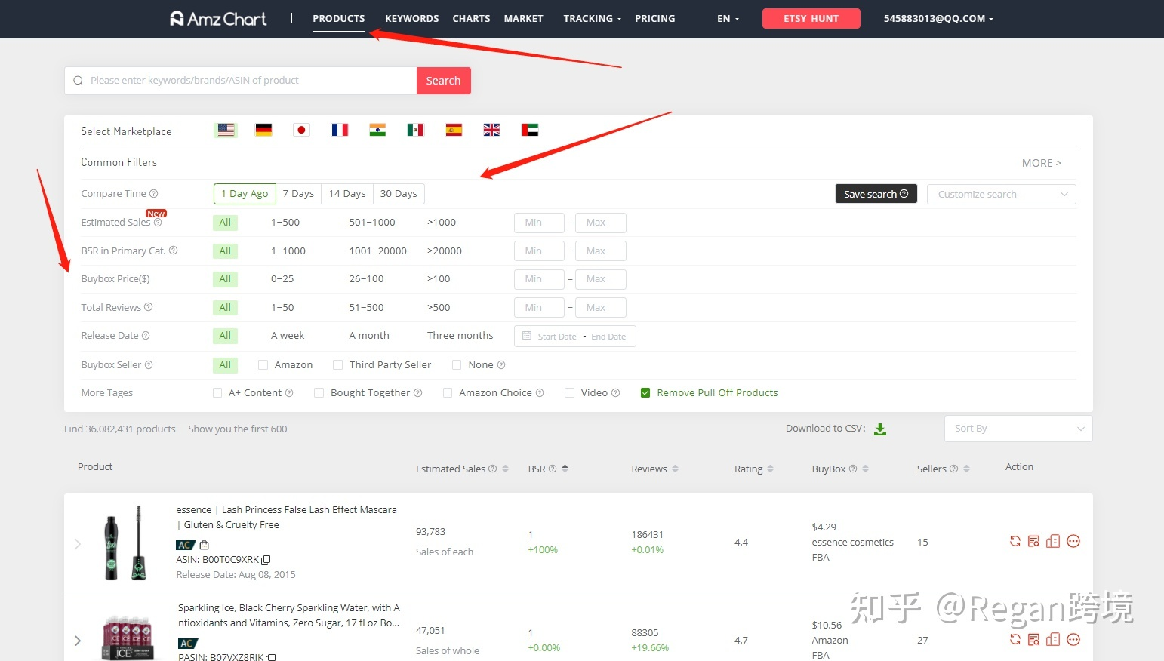Click the building icon for essence mascara row

point(1053,541)
